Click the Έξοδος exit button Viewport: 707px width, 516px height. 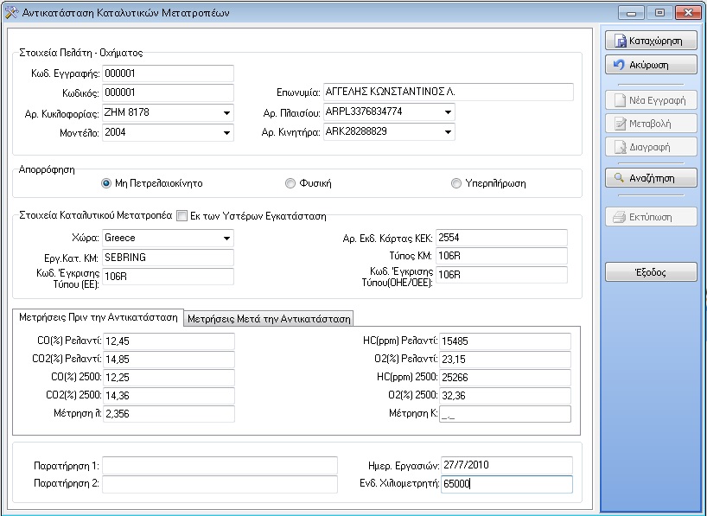pos(651,272)
